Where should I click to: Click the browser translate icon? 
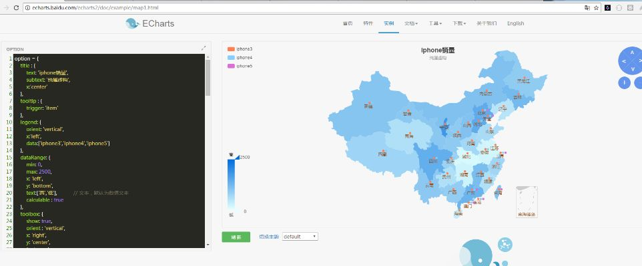(587, 7)
